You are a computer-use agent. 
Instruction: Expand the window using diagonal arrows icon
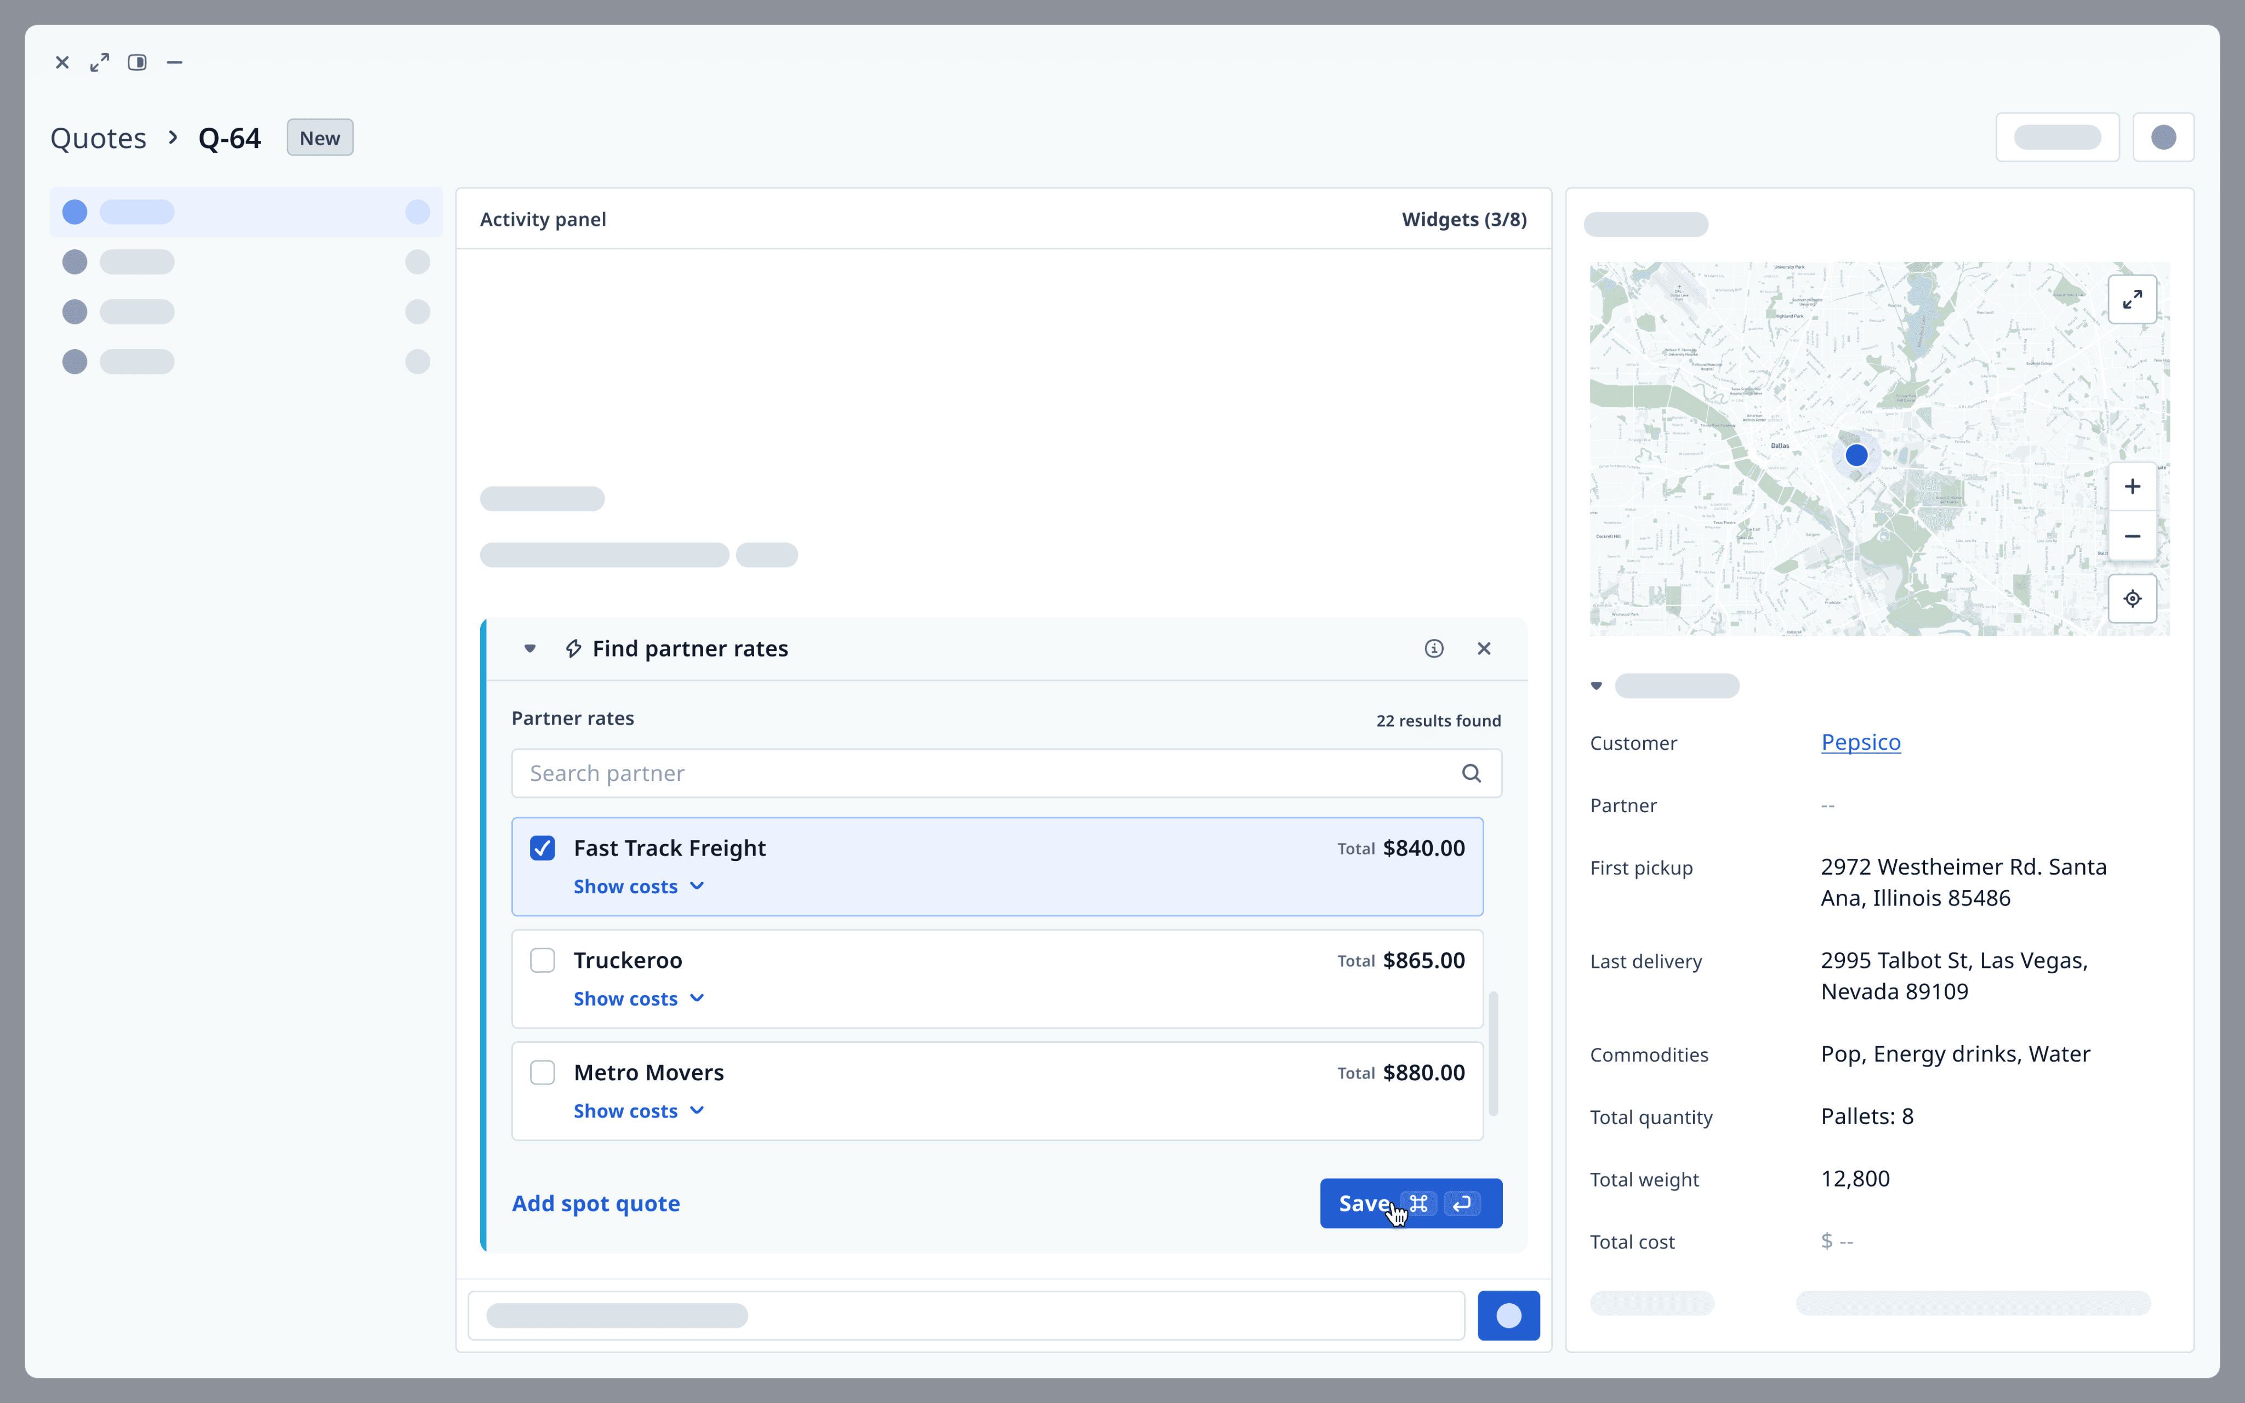(99, 62)
